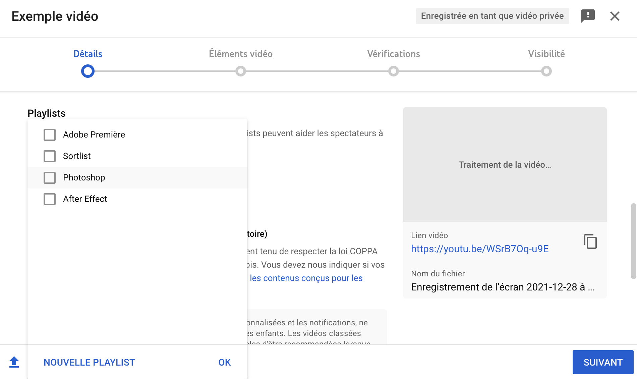Open the 'les contenus conçus pour les' link
This screenshot has height=379, width=637.
306,278
